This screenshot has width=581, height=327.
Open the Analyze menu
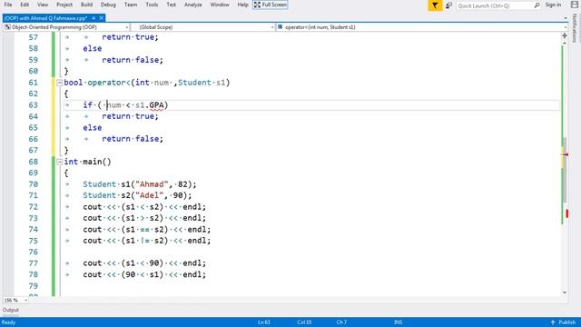tap(193, 5)
